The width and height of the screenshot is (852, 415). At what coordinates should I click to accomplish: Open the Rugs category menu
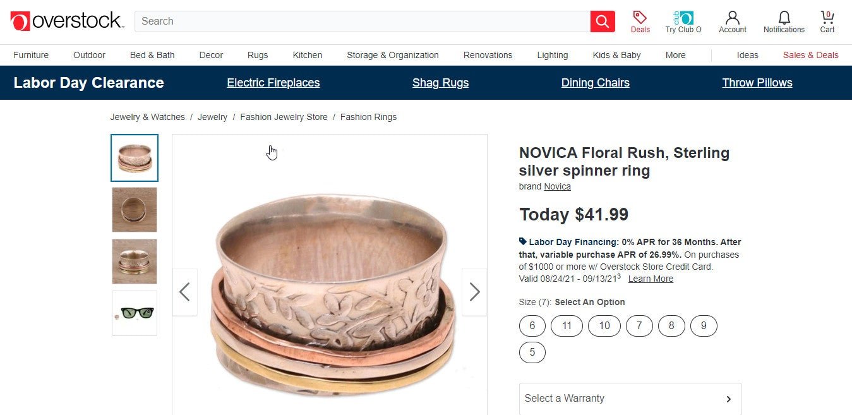pyautogui.click(x=257, y=55)
